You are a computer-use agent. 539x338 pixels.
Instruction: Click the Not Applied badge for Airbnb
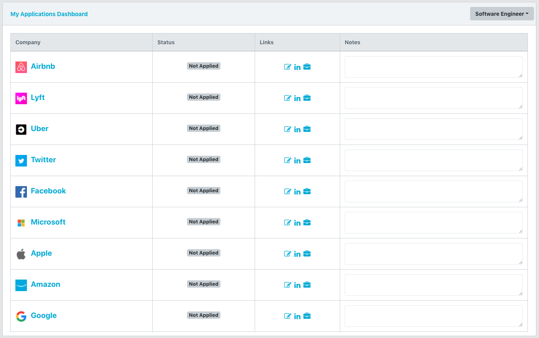click(204, 66)
